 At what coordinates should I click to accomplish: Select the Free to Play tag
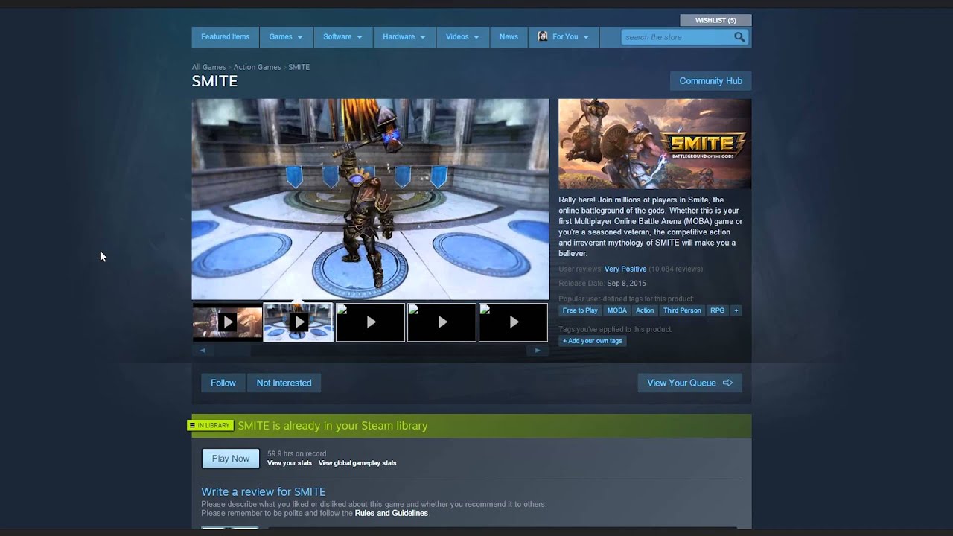click(x=580, y=310)
